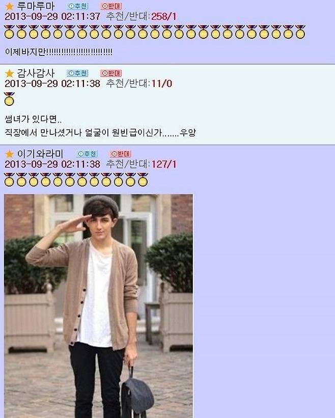Viewport: 335px width, 418px height.
Task: Select vote count 258/1 on first comment
Action: click(x=163, y=17)
